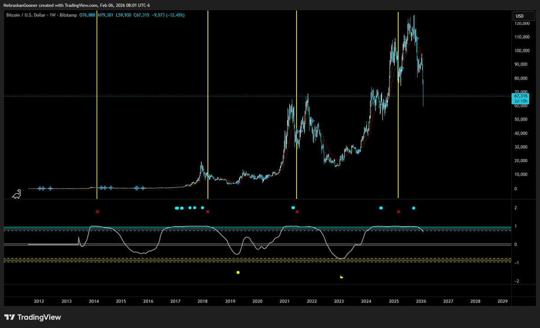Click the 'Bitcoin / U.S. Dollar' symbol title
Screen dimensions: 540x328
pos(25,15)
